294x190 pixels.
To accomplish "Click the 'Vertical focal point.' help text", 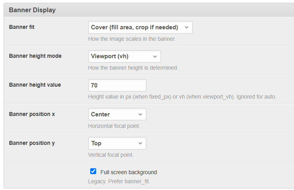I will [x=111, y=155].
